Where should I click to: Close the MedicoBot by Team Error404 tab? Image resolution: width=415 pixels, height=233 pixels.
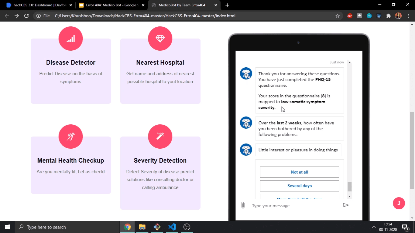click(x=215, y=5)
